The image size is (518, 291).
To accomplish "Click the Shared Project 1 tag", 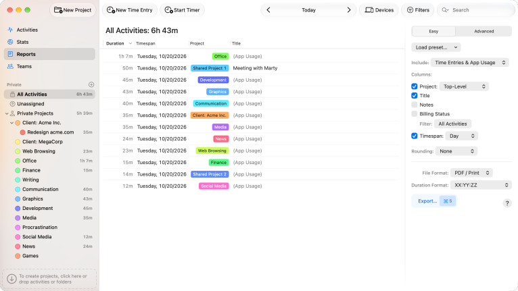I will pyautogui.click(x=210, y=68).
